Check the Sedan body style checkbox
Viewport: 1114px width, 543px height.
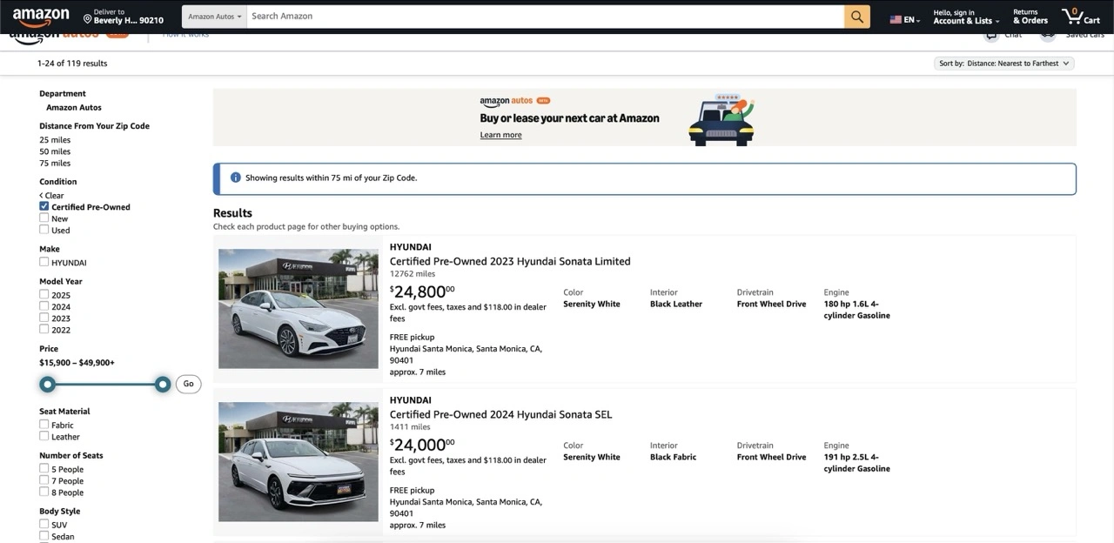[x=44, y=535]
